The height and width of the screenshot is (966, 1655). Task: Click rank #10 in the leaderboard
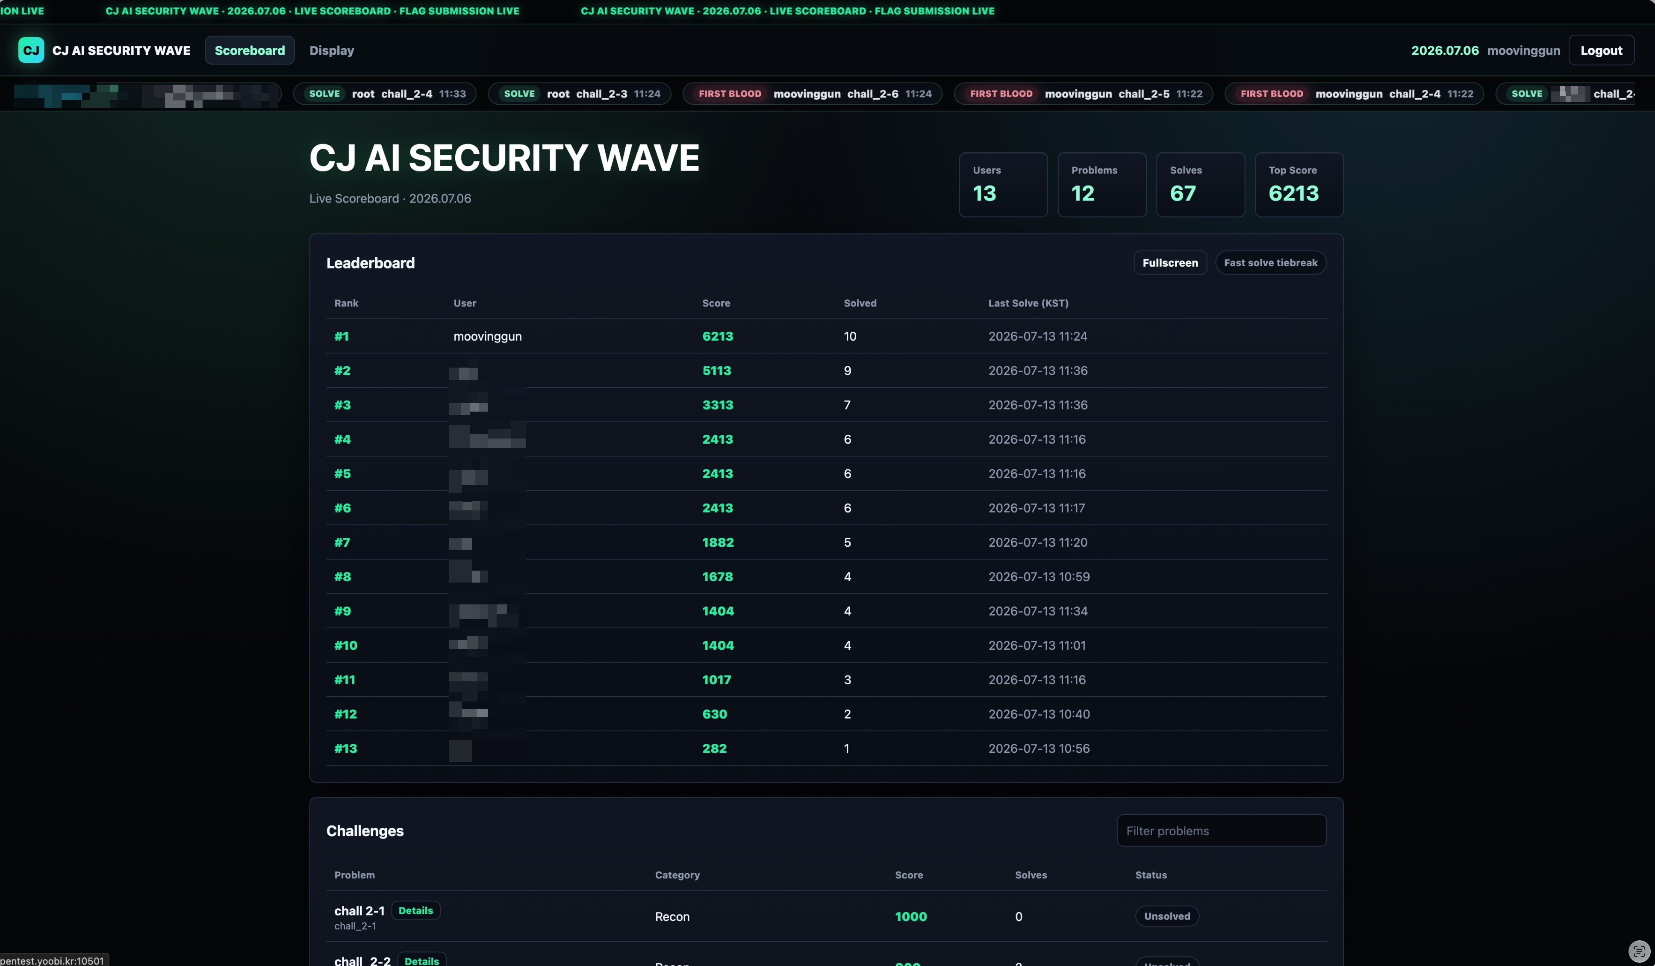coord(345,645)
